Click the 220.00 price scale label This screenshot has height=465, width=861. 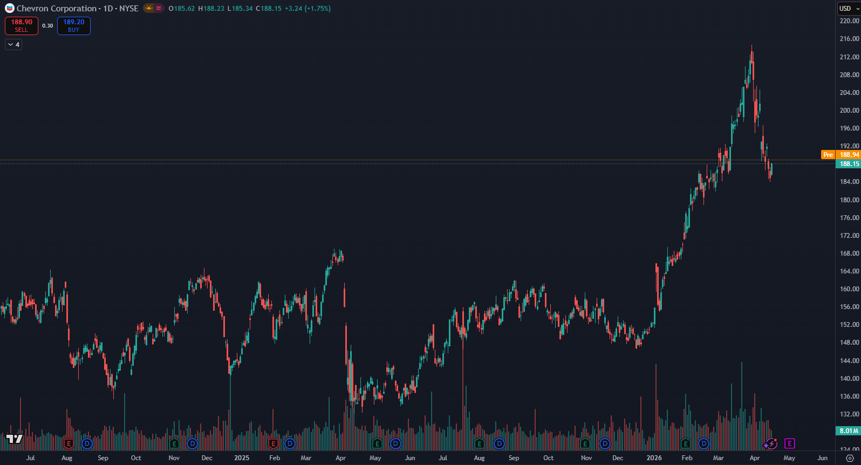[x=849, y=21]
